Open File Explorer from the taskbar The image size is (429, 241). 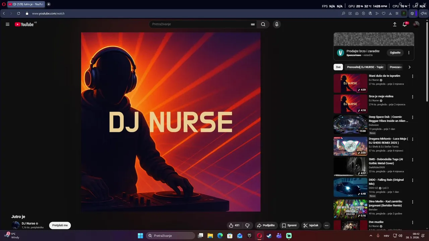(x=210, y=236)
